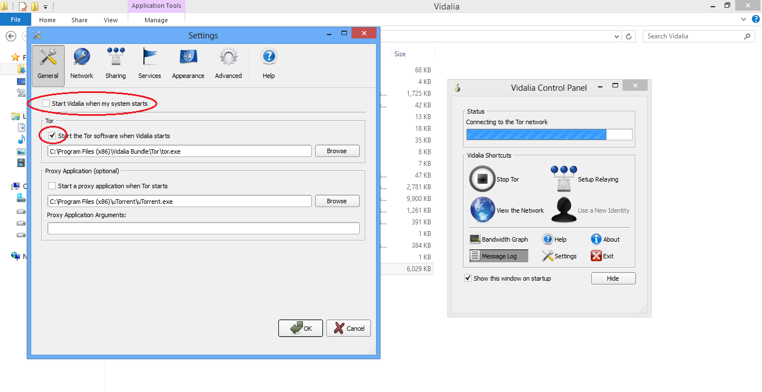Image resolution: width=762 pixels, height=392 pixels.
Task: Open the File menu in Explorer
Action: pyautogui.click(x=16, y=19)
